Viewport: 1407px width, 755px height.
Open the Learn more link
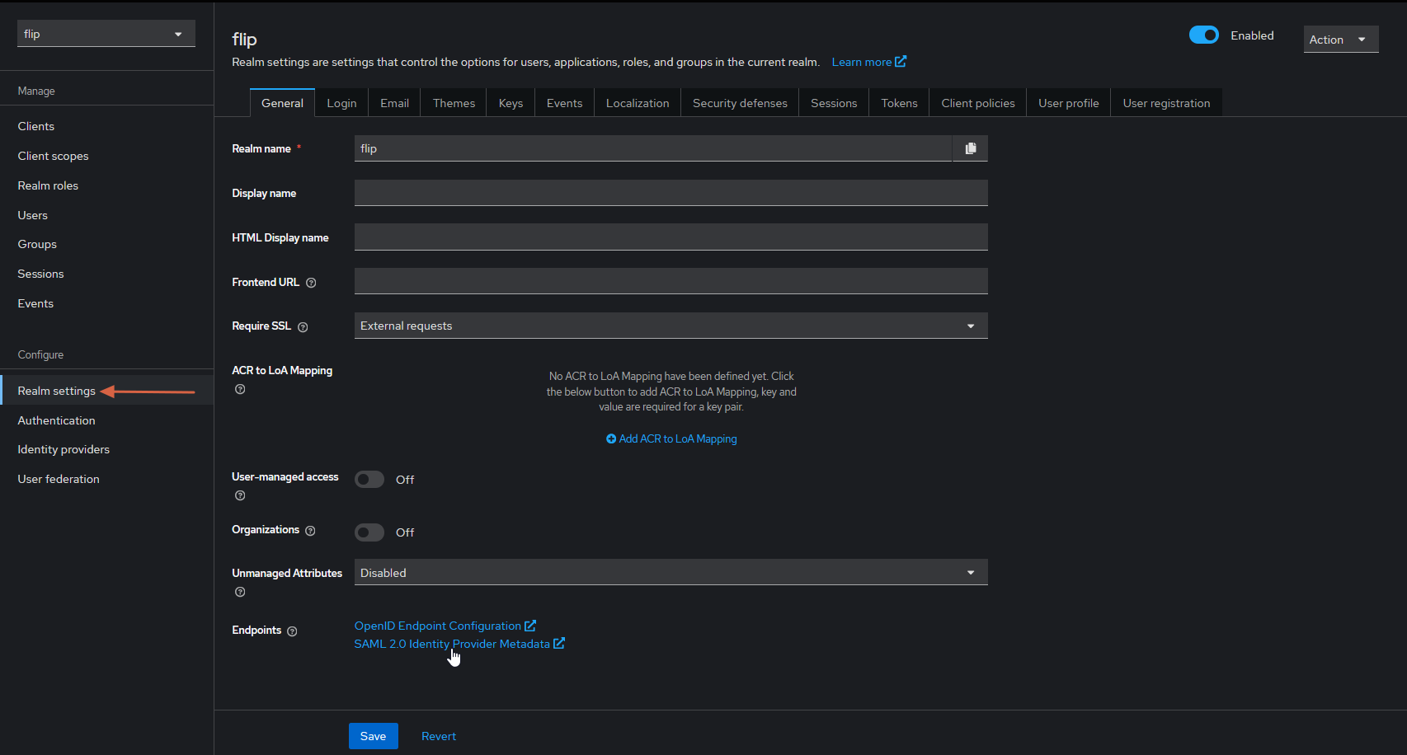[x=868, y=62]
